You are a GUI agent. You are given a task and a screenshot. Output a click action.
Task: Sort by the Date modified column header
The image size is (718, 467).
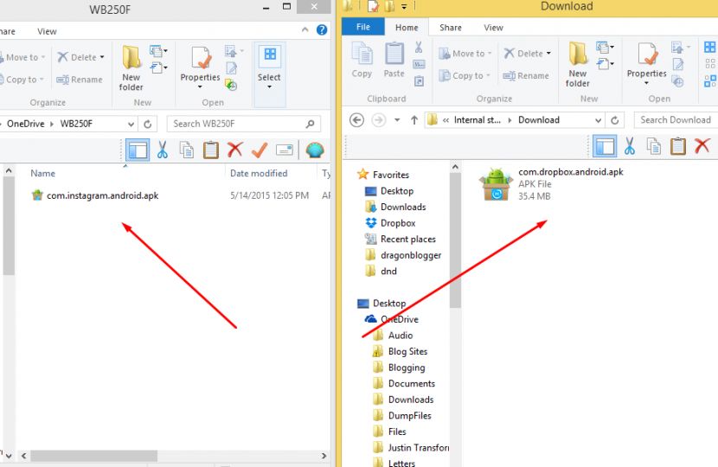point(259,173)
